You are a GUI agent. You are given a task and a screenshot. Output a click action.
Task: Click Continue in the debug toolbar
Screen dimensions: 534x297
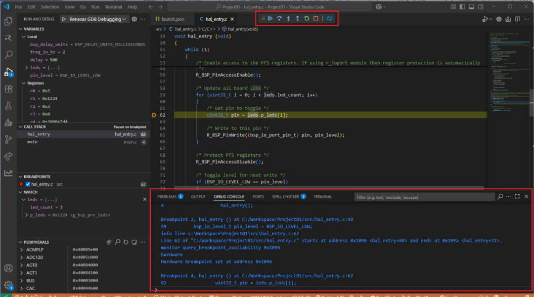click(x=270, y=18)
